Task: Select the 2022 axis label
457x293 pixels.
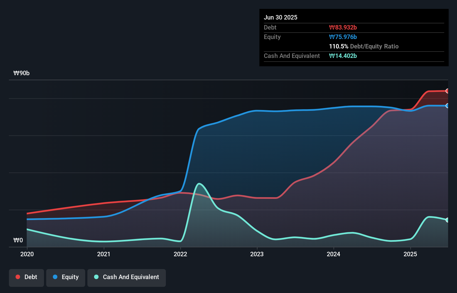Action: pos(180,254)
